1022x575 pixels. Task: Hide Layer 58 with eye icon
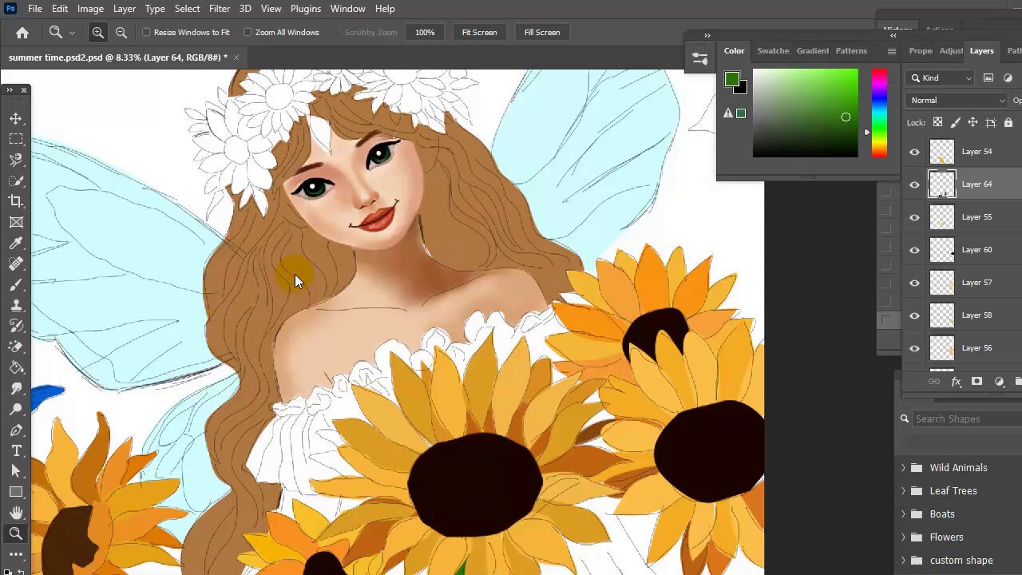pos(915,315)
